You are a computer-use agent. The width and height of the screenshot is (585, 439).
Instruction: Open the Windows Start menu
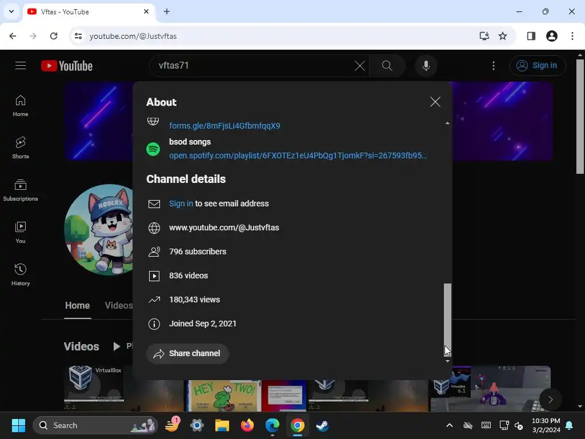pos(18,425)
